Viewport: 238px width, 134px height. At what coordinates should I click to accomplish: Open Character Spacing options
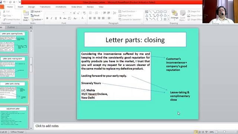[x=70, y=18]
